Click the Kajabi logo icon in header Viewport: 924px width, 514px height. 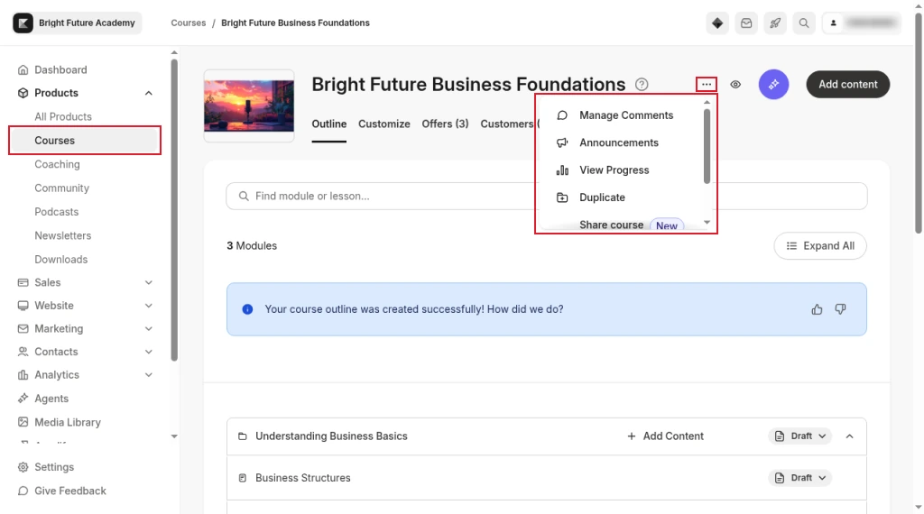coord(23,23)
